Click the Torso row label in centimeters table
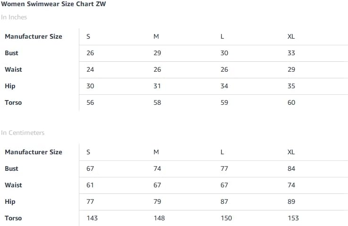Screen dimensions: 348x226 [13, 218]
